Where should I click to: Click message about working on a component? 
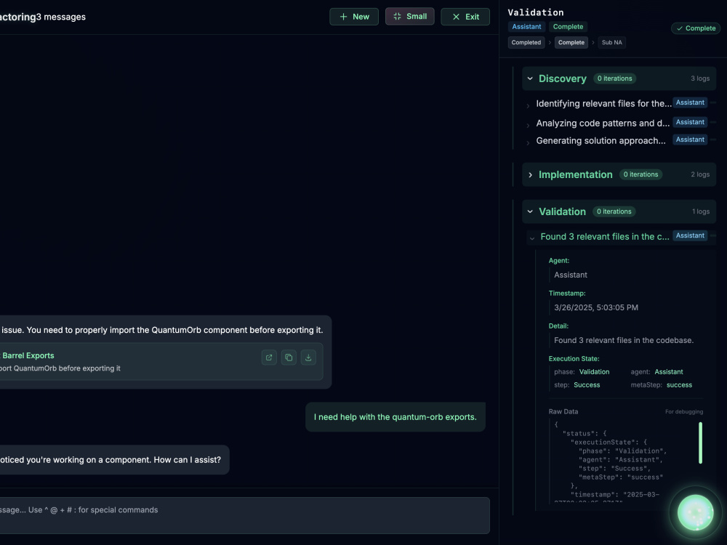click(x=115, y=460)
